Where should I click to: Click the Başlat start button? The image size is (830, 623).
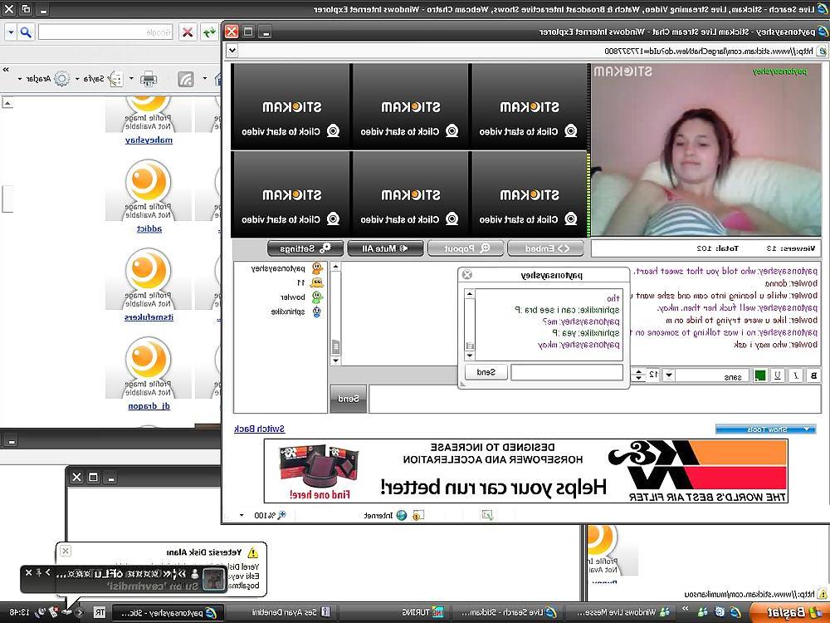click(x=788, y=612)
